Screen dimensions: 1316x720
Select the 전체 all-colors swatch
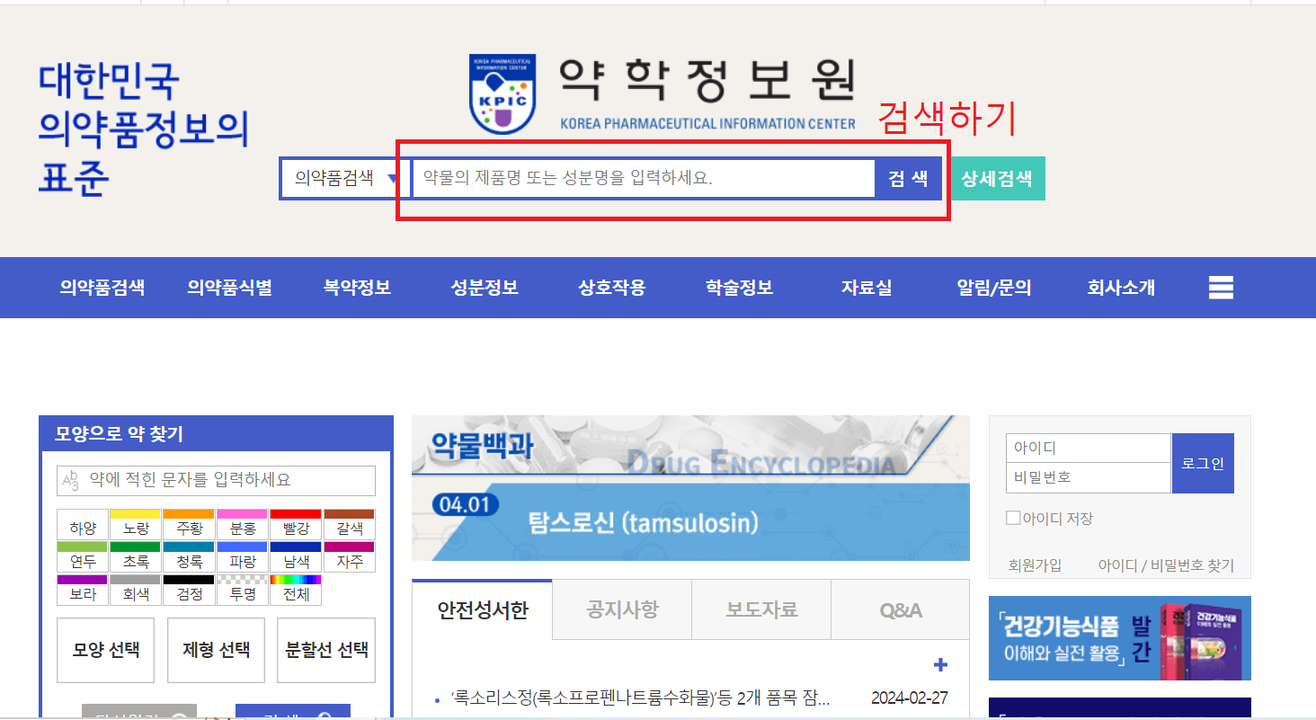pyautogui.click(x=296, y=590)
